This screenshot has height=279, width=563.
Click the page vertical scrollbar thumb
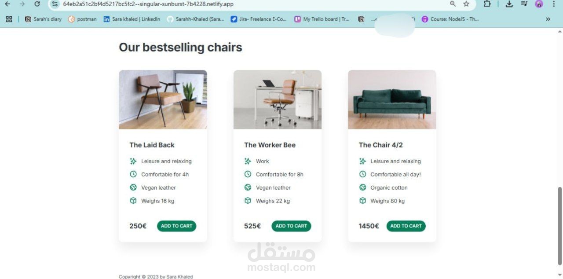coord(560,226)
